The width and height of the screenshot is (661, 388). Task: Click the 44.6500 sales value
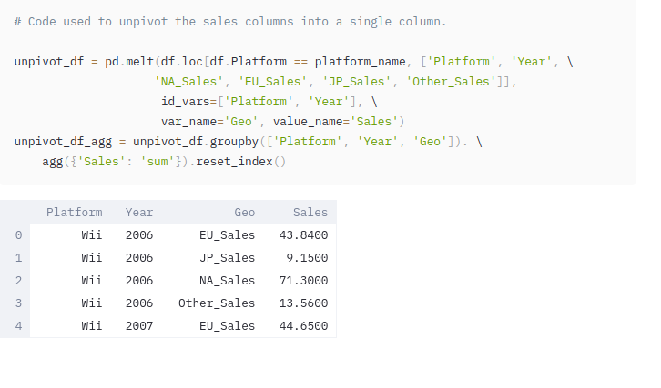coord(303,325)
